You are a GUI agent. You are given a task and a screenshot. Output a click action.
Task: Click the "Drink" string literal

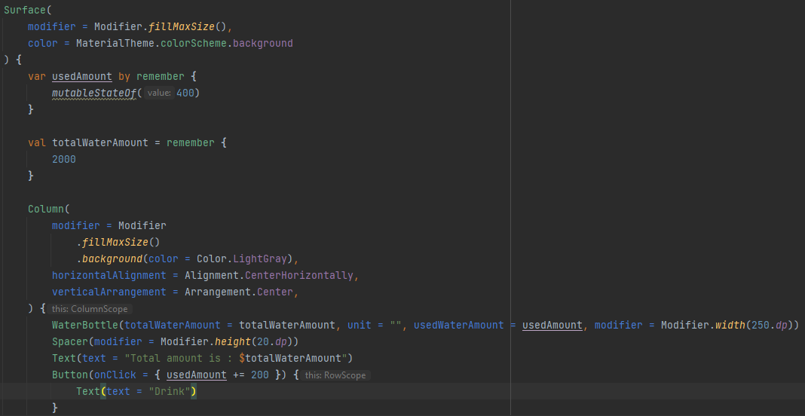(x=170, y=391)
